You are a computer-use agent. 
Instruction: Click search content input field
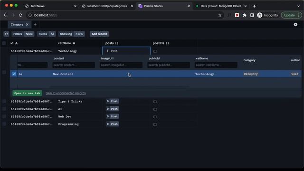tap(74, 65)
